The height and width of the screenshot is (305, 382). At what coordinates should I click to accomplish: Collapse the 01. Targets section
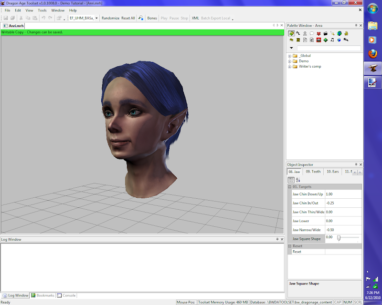pyautogui.click(x=290, y=187)
